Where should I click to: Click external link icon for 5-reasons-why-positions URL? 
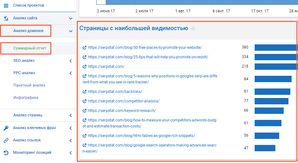(84, 76)
